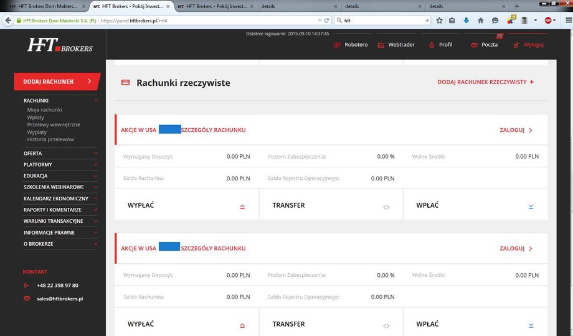Click ZALOGUJ on first AKCJE W USA account
Image resolution: width=573 pixels, height=336 pixels.
pos(516,130)
